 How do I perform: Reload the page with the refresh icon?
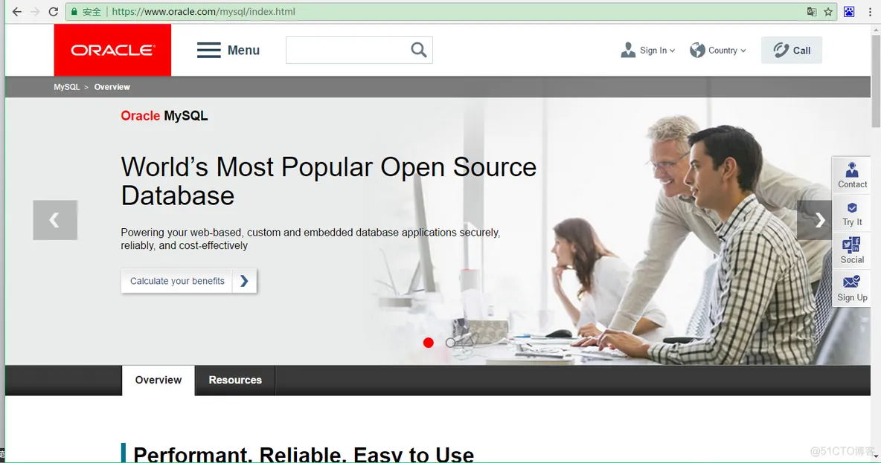click(x=54, y=12)
